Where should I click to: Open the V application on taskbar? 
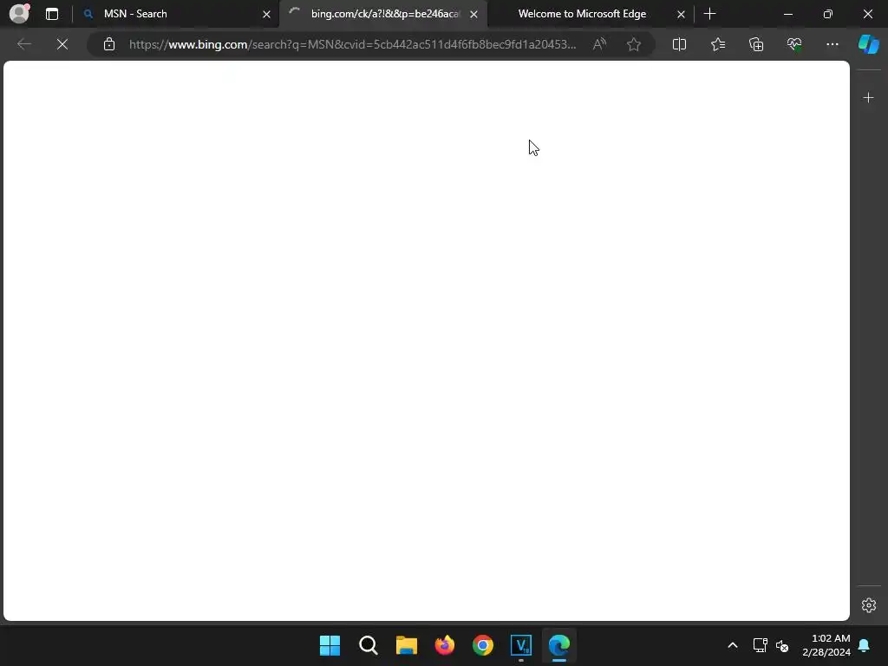click(x=521, y=645)
